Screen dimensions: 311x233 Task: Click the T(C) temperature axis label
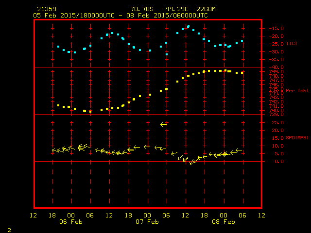click(x=292, y=43)
